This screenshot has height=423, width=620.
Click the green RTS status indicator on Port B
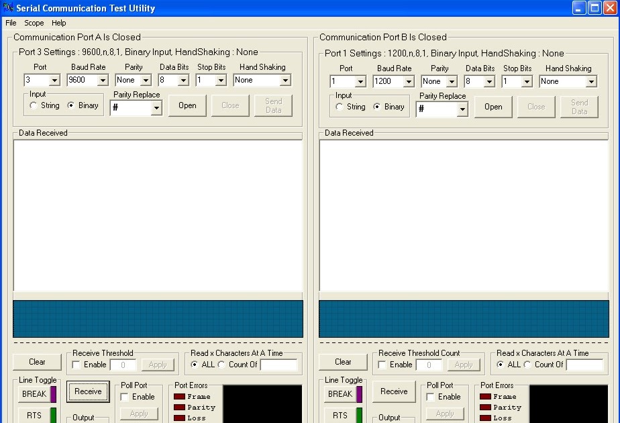(x=360, y=415)
